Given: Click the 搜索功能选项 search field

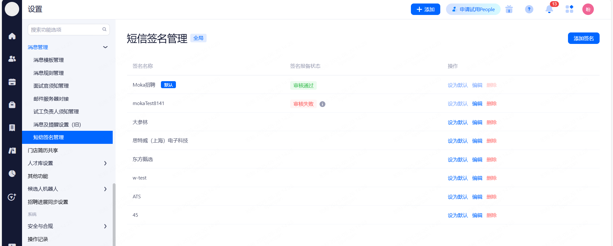Looking at the screenshot, I should pos(65,30).
